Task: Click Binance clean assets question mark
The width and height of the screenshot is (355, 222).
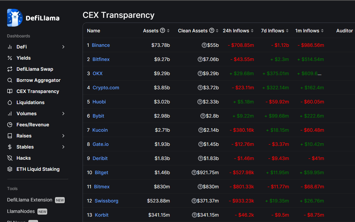Action: point(204,45)
